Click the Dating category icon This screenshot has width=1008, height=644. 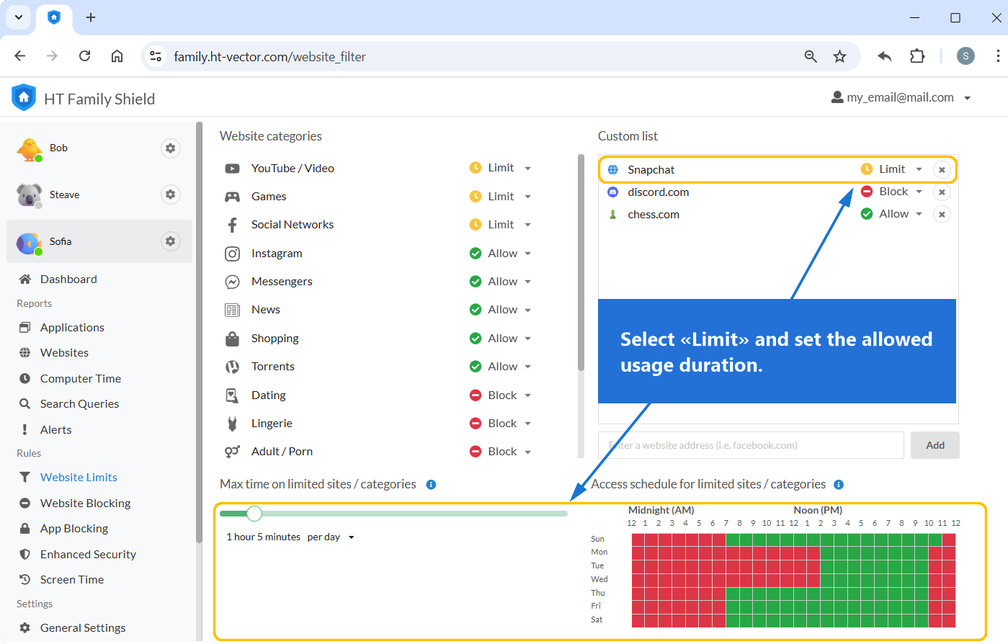232,395
